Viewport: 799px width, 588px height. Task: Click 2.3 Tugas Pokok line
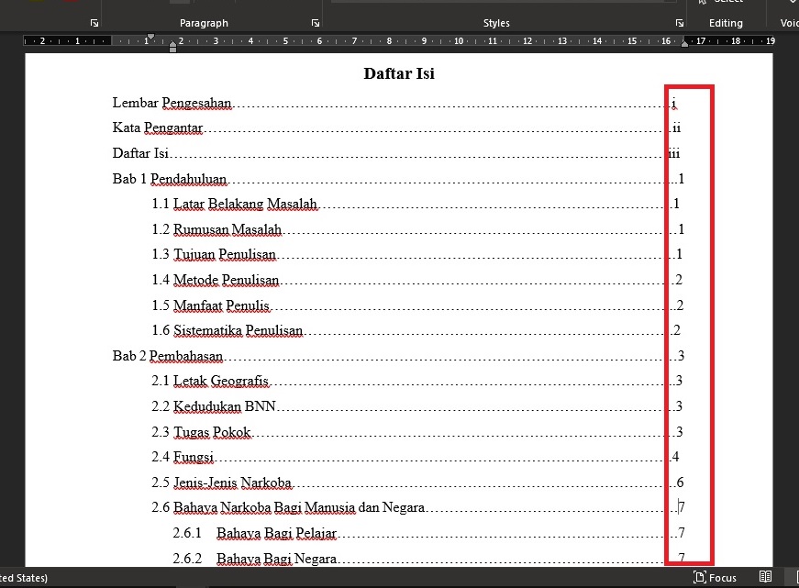416,431
